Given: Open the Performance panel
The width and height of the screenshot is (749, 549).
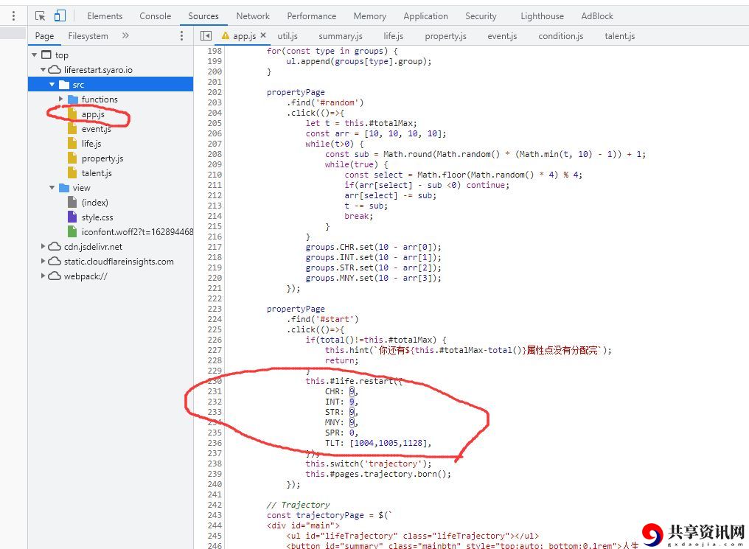Looking at the screenshot, I should point(311,15).
